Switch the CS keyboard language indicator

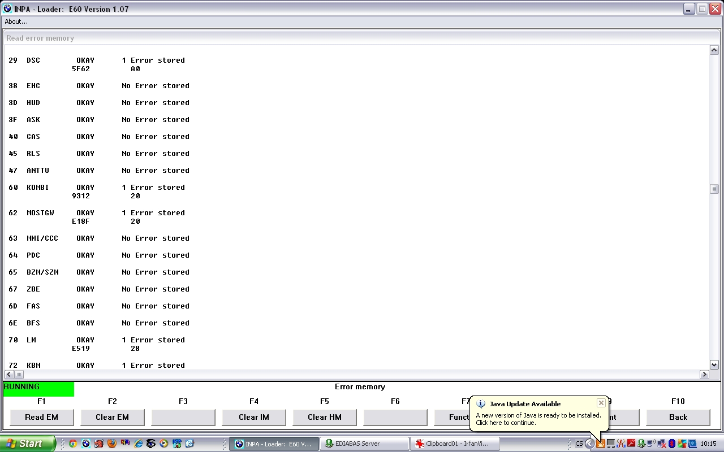(579, 444)
